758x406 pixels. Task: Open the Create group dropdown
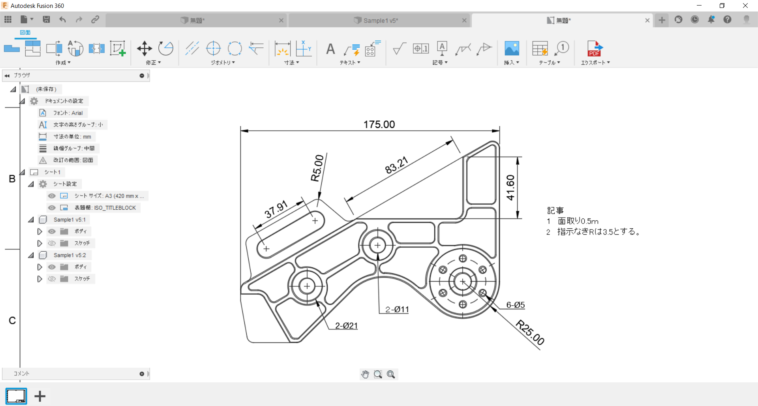pyautogui.click(x=63, y=63)
